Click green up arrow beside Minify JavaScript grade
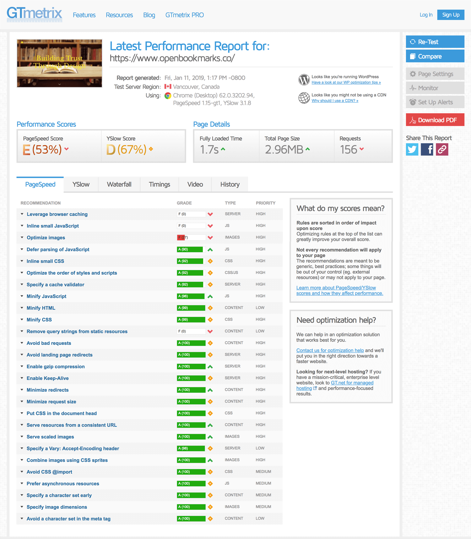471x539 pixels. tap(210, 296)
